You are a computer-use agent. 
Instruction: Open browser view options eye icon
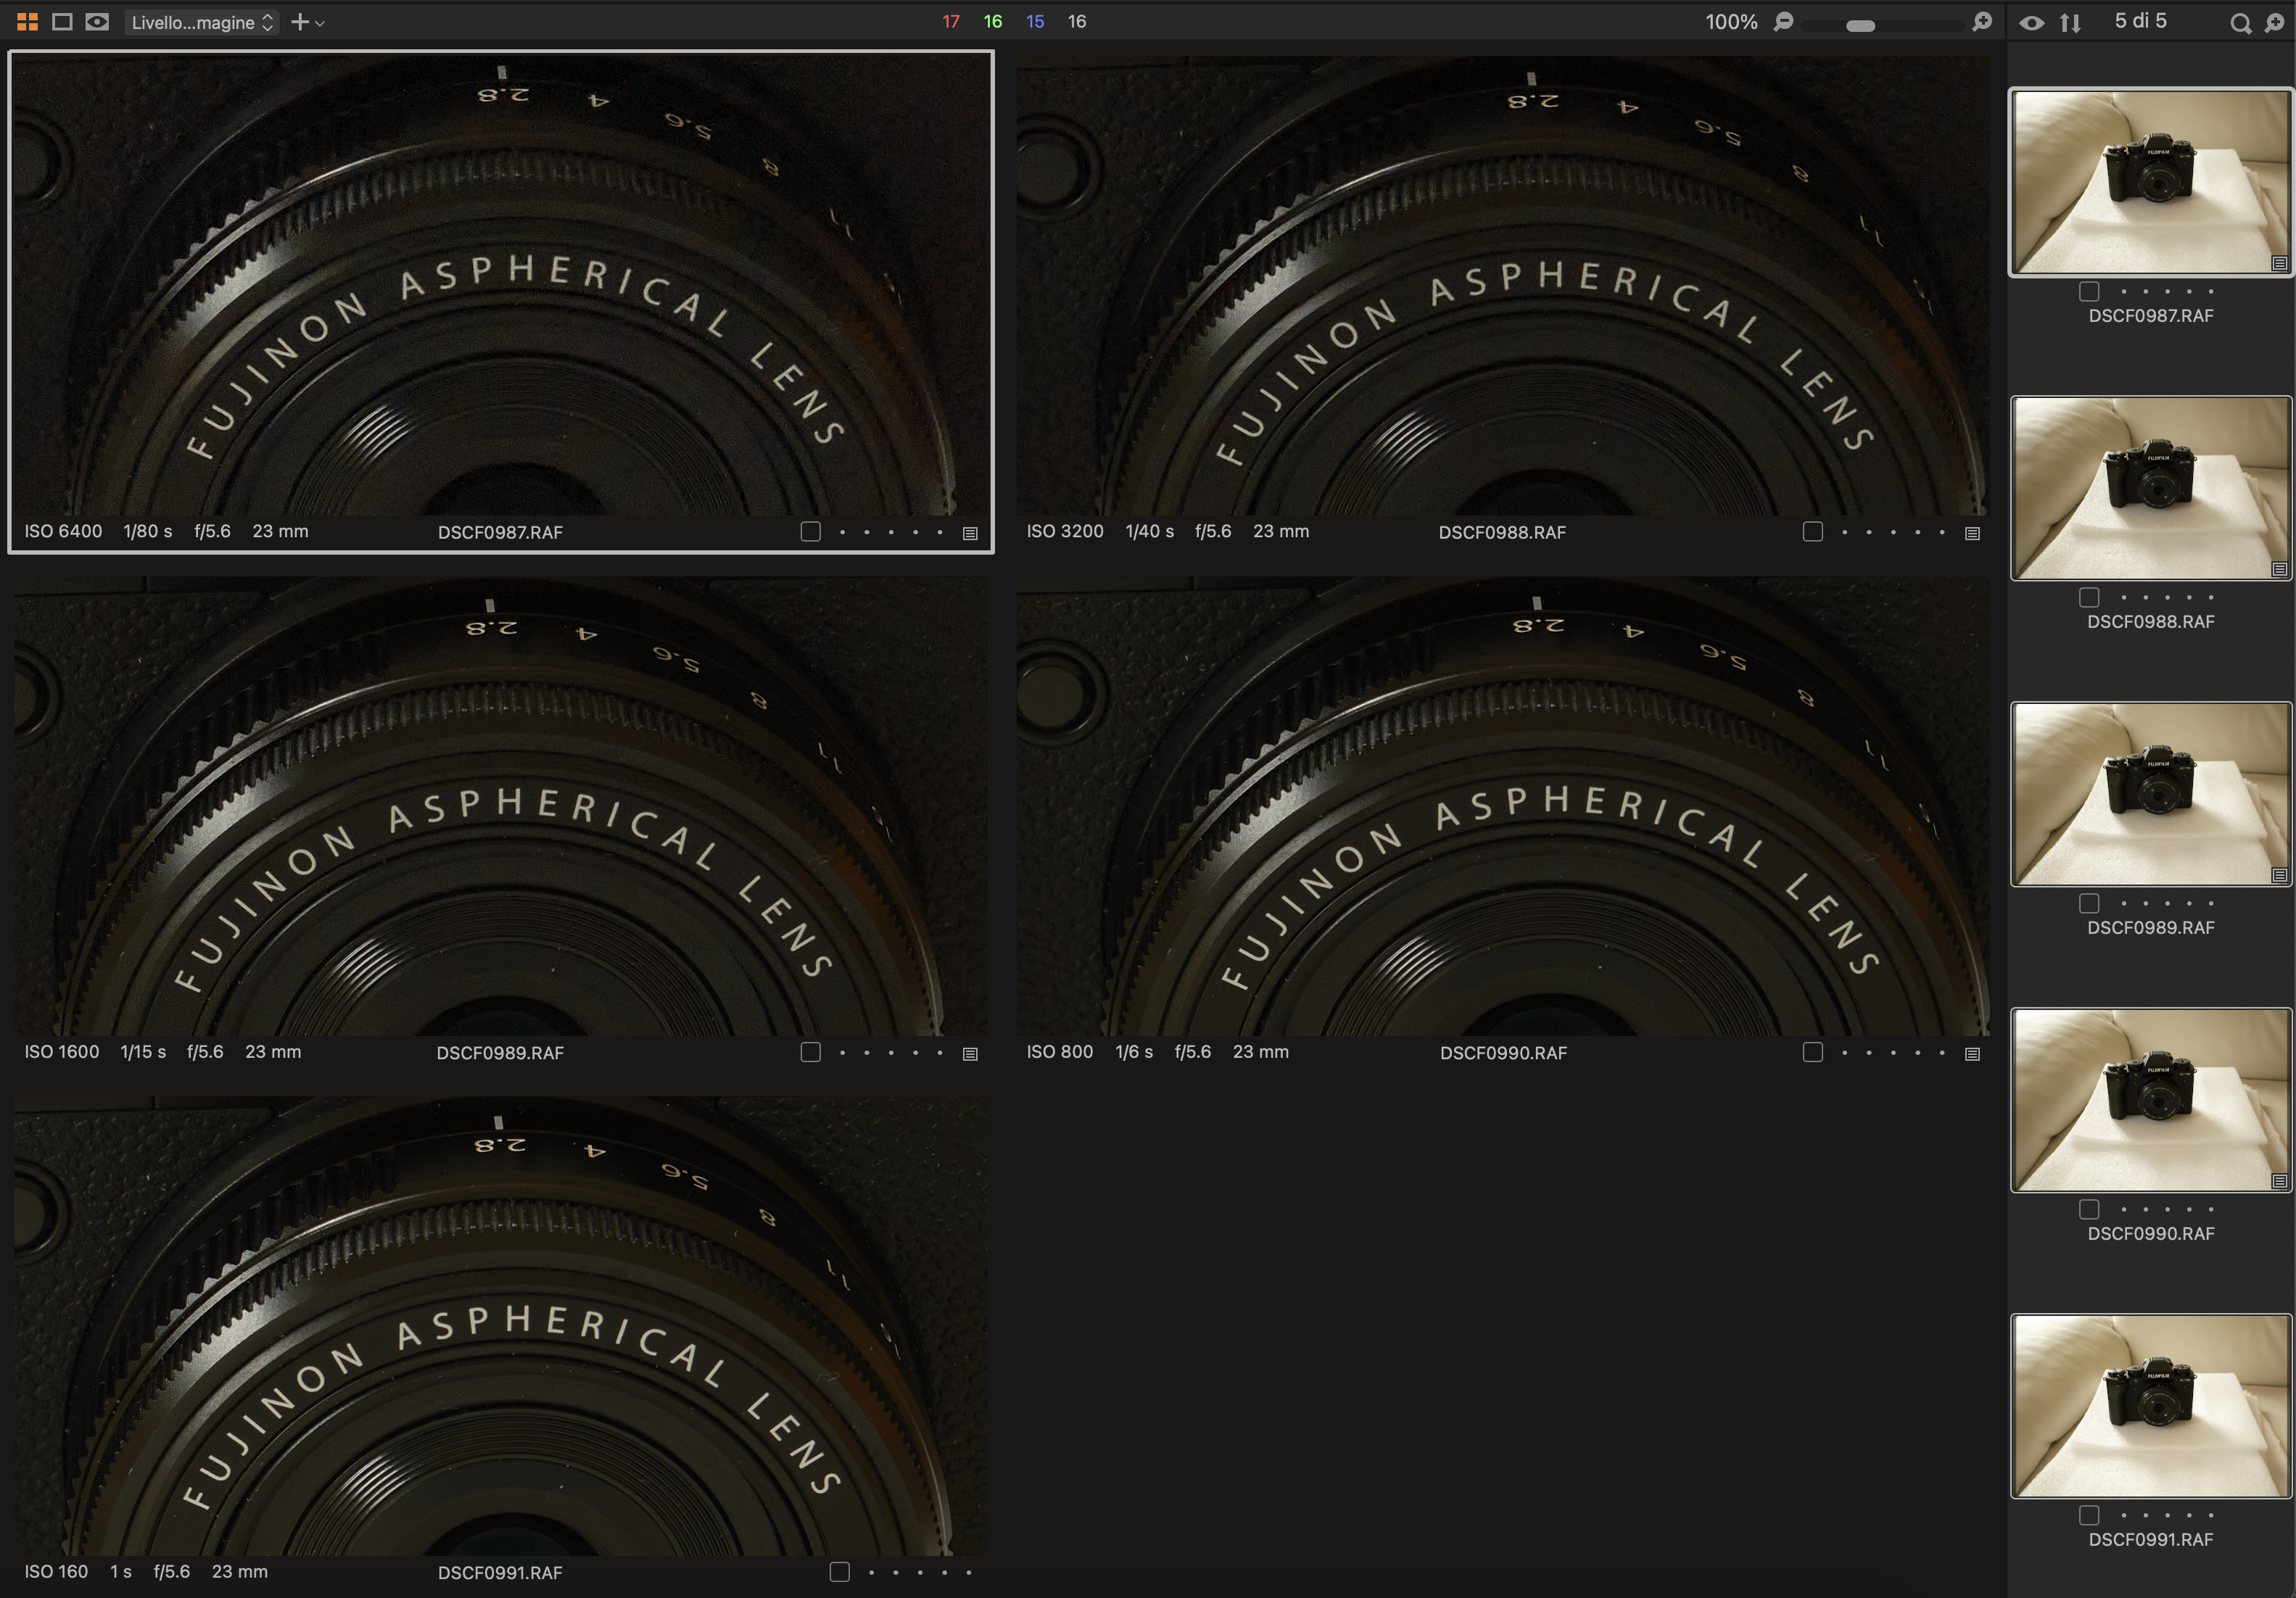[2031, 23]
